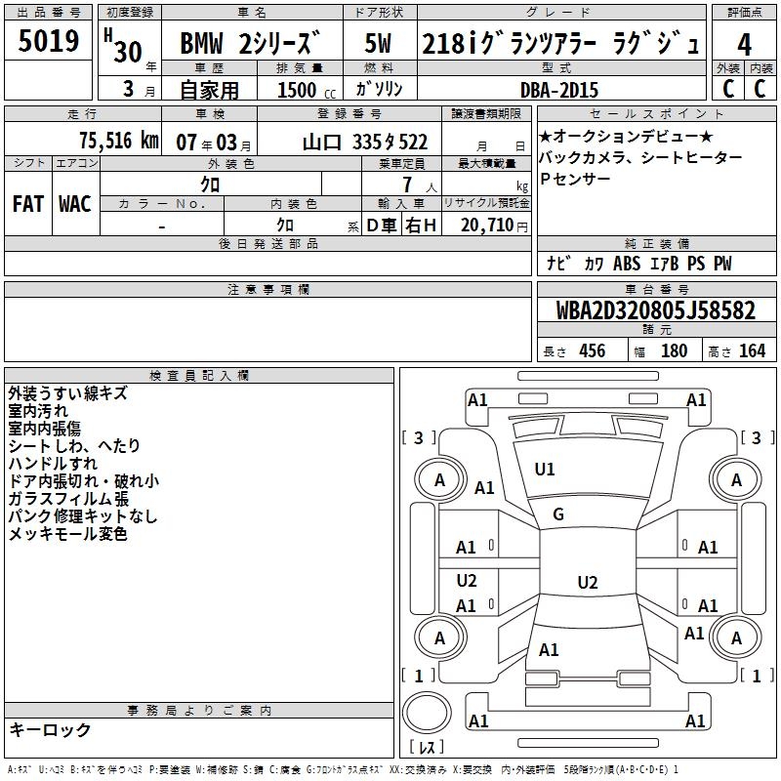Click the レス spare tire label
The image size is (781, 781).
click(x=427, y=747)
